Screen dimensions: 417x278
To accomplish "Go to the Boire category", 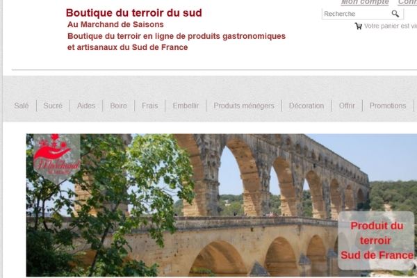I will 118,106.
